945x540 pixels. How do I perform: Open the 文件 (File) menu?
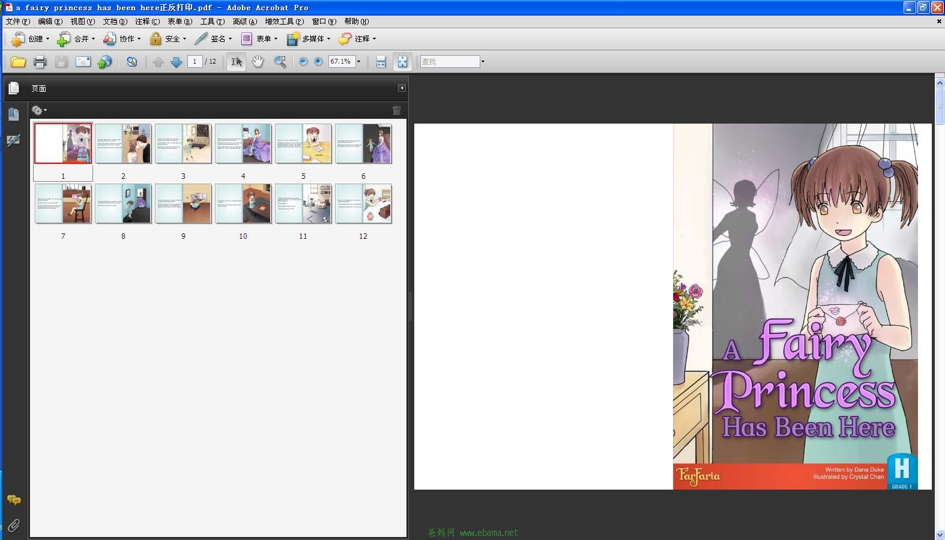pyautogui.click(x=17, y=22)
